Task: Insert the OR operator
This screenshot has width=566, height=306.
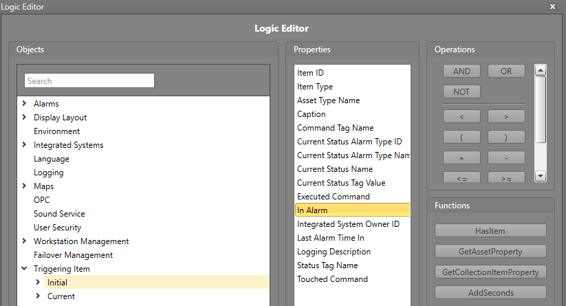Action: (x=506, y=72)
